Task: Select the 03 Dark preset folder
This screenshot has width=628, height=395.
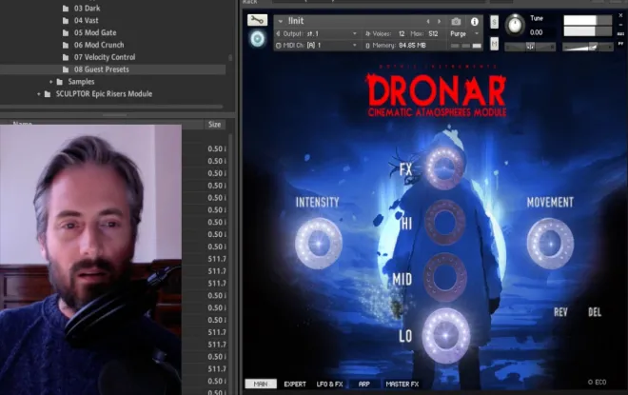Action: pyautogui.click(x=87, y=8)
